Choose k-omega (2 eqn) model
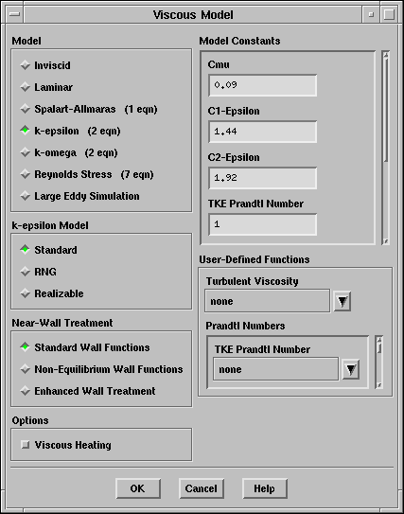This screenshot has width=404, height=514. (x=69, y=152)
